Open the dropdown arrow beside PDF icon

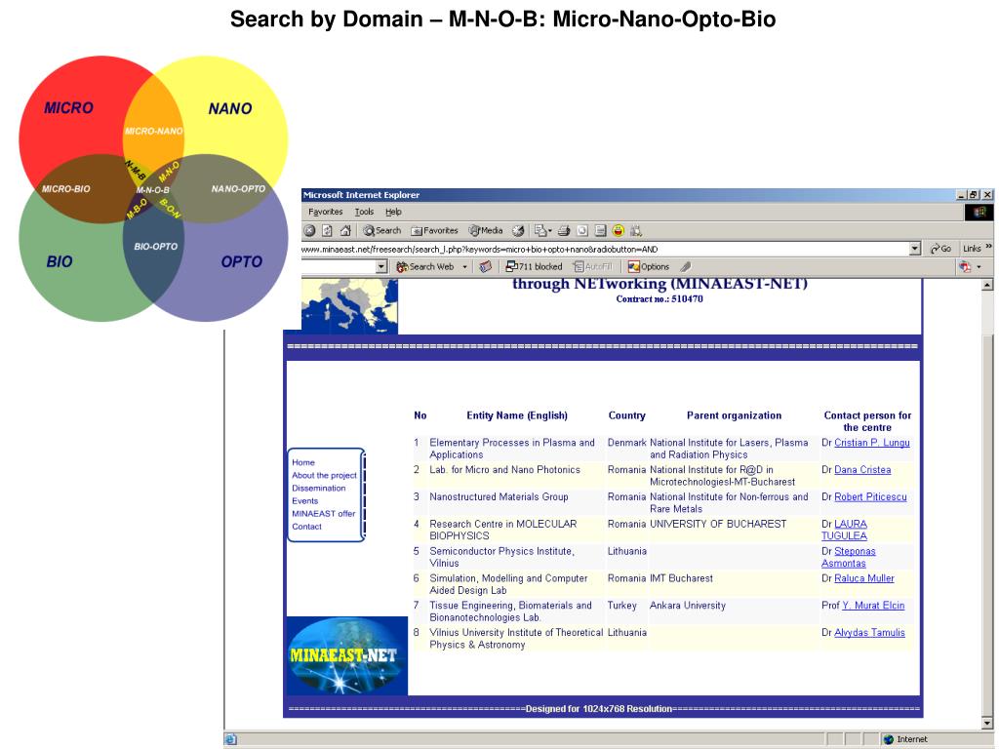pyautogui.click(x=979, y=267)
